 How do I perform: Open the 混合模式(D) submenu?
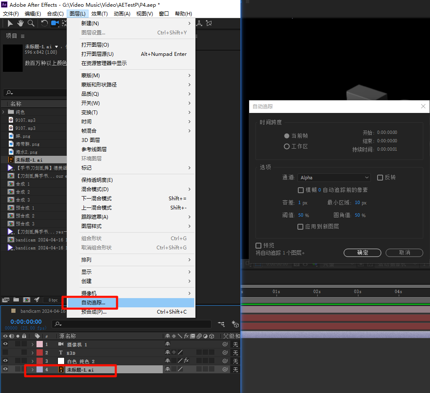(131, 189)
